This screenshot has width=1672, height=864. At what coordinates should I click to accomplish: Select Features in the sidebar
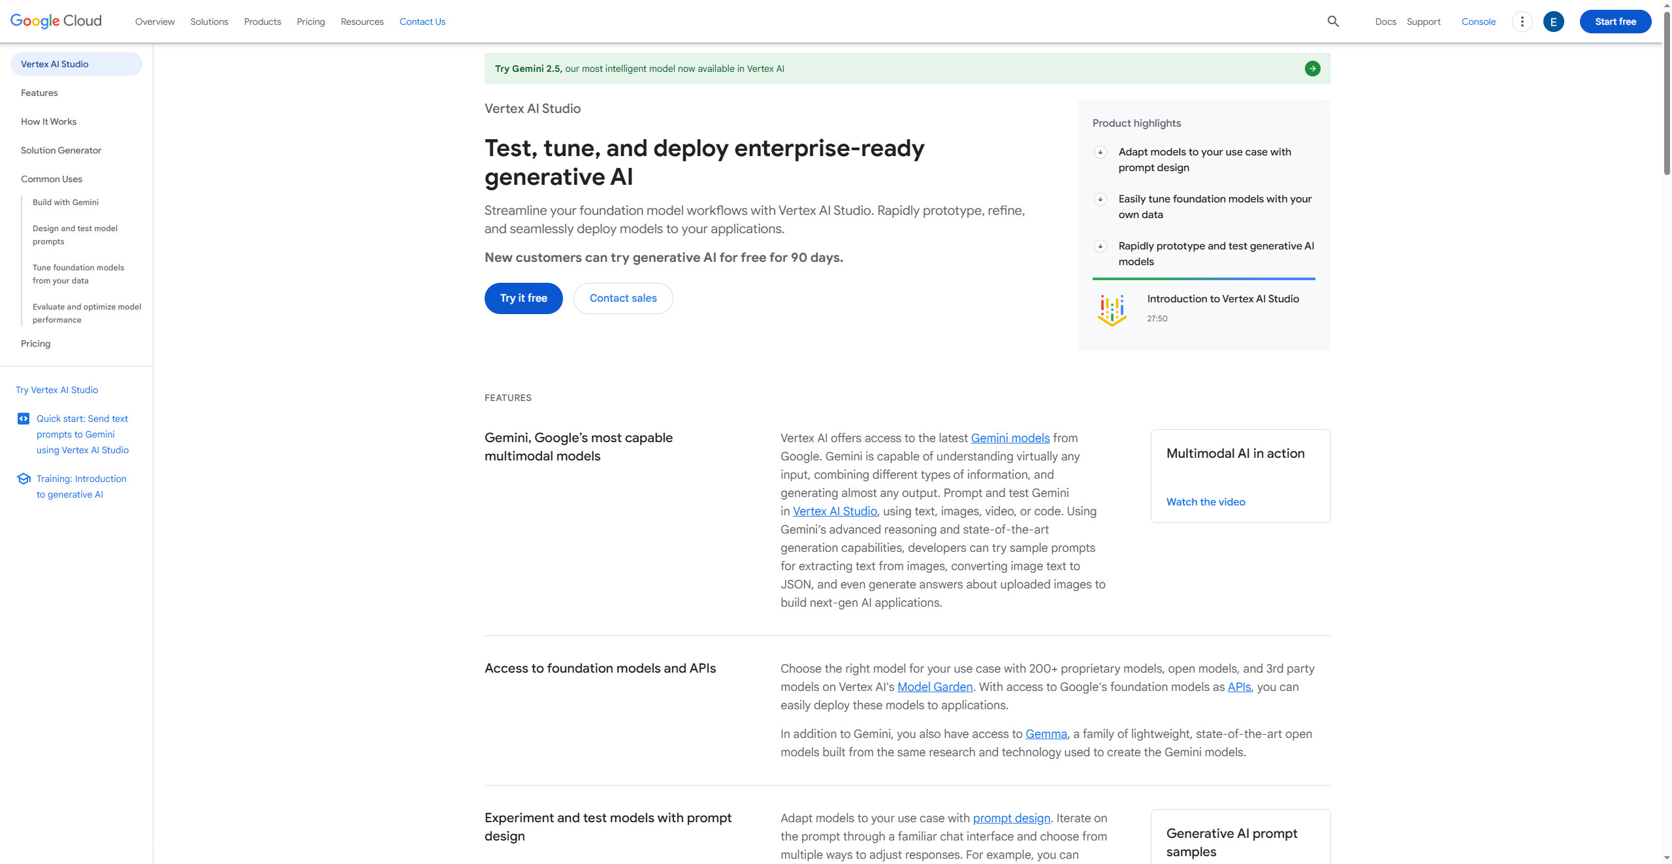pos(39,93)
